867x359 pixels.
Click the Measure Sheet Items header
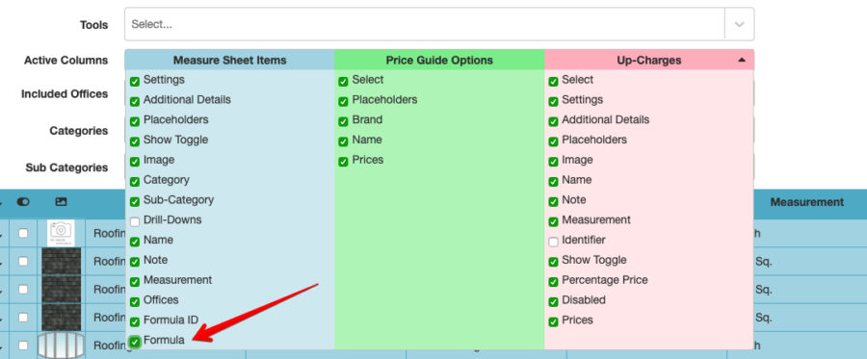point(229,61)
